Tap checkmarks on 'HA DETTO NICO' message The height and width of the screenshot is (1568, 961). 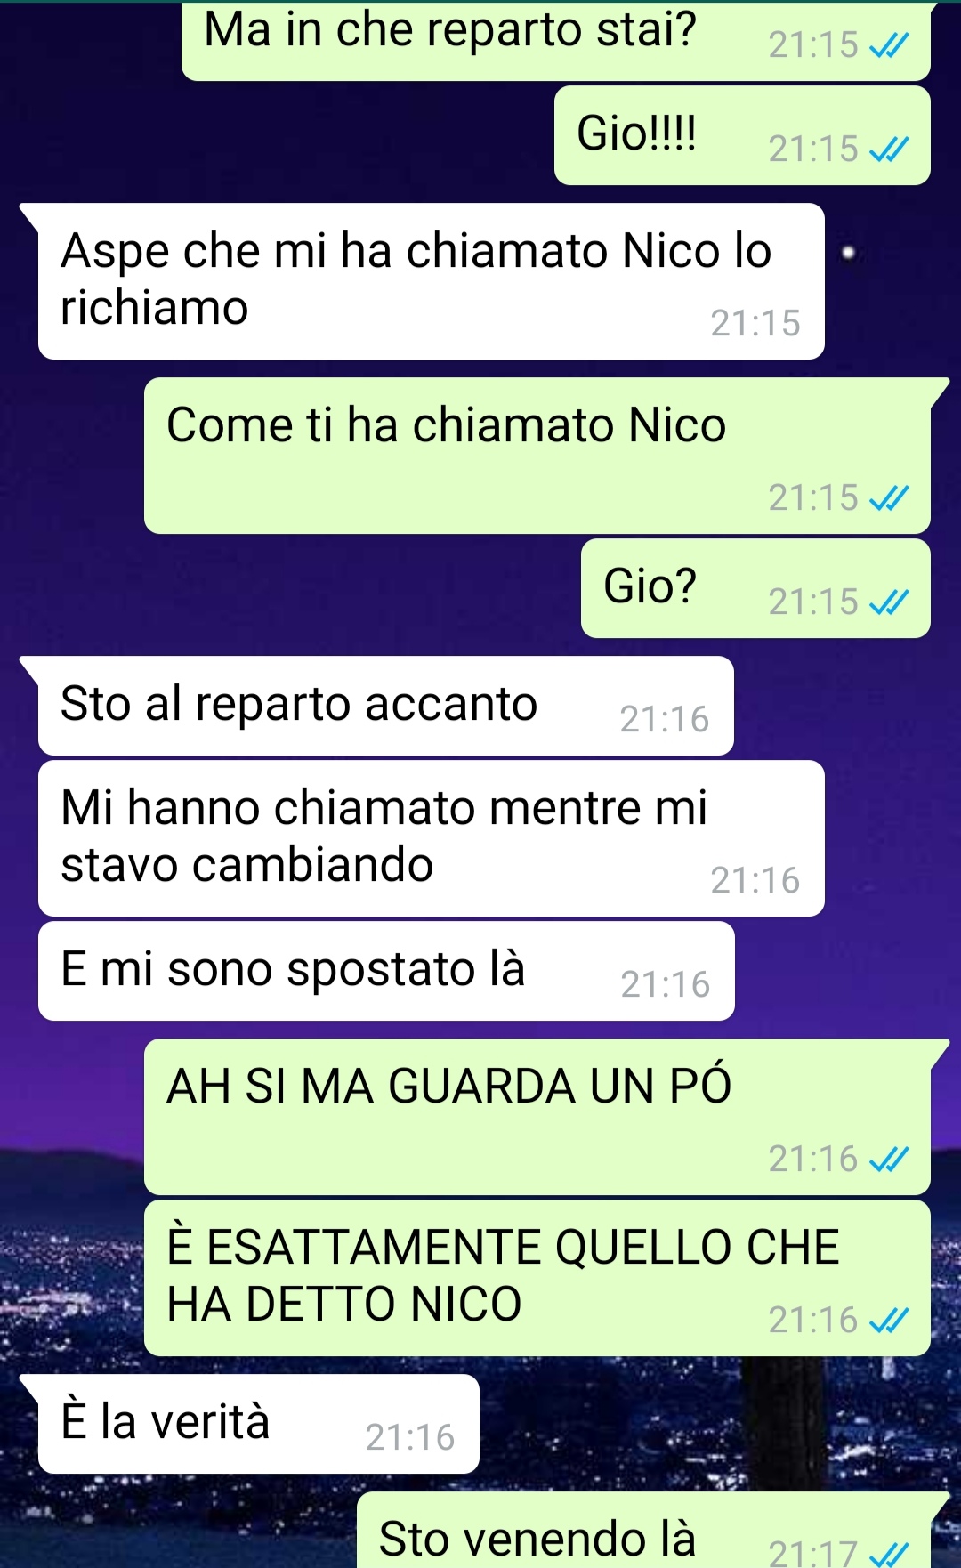click(x=889, y=1321)
